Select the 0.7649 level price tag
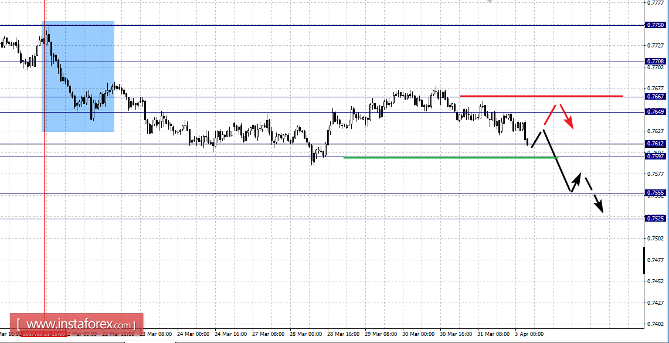 click(656, 112)
